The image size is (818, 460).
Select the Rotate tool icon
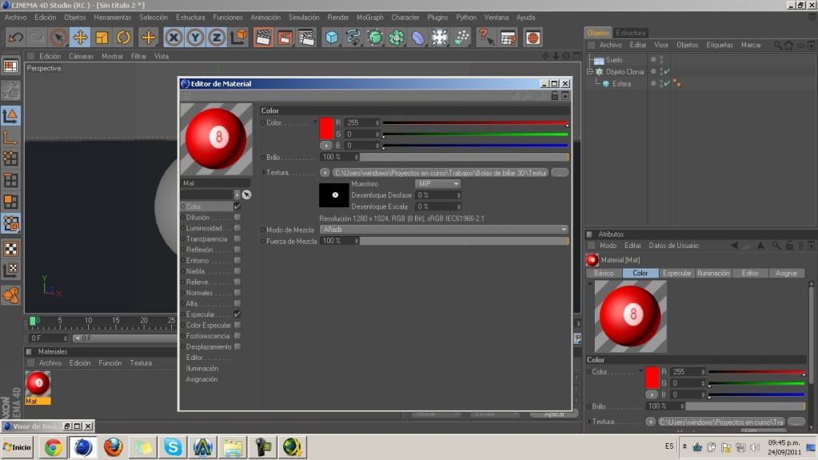coord(123,38)
